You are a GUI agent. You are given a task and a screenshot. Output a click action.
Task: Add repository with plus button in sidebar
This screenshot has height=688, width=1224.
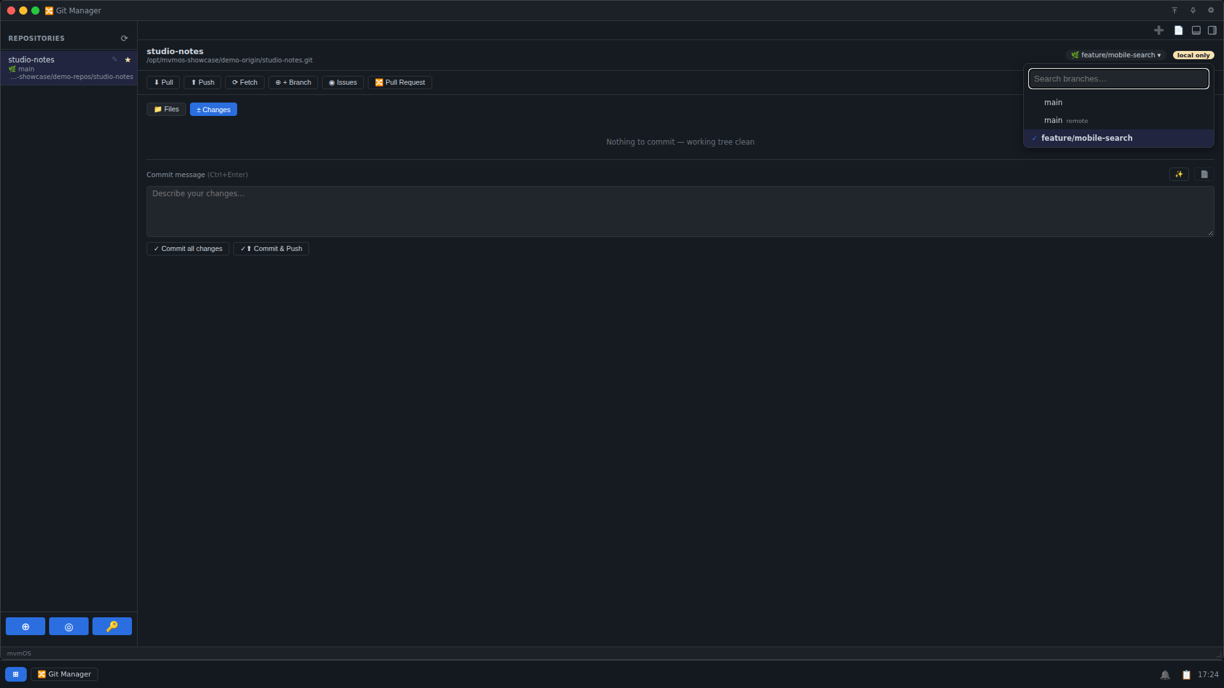25,626
